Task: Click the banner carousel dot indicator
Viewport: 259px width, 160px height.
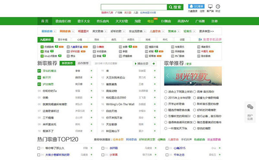Action: click(191, 83)
